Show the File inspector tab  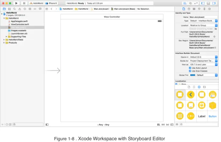point(184,9)
